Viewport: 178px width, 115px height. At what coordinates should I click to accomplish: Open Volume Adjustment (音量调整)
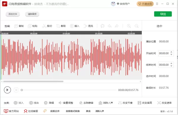pyautogui.click(x=66, y=103)
